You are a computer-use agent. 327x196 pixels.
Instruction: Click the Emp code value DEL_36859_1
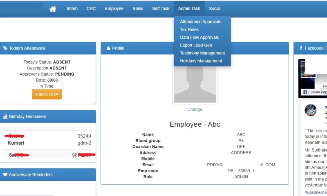click(x=241, y=171)
